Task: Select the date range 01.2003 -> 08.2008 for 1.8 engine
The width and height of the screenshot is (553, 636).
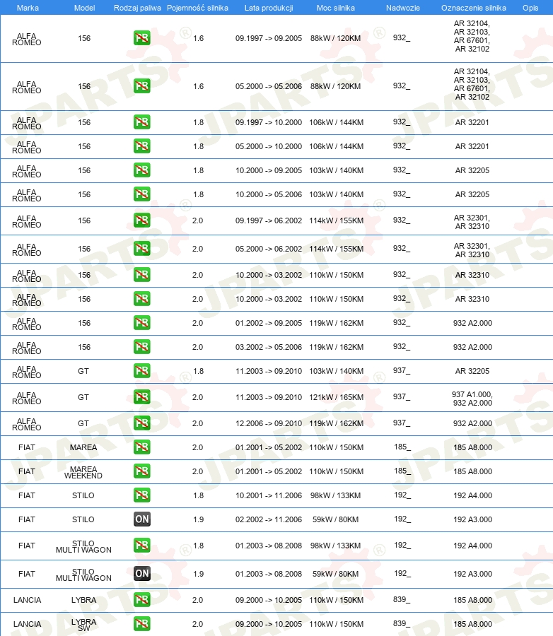Action: click(x=269, y=546)
